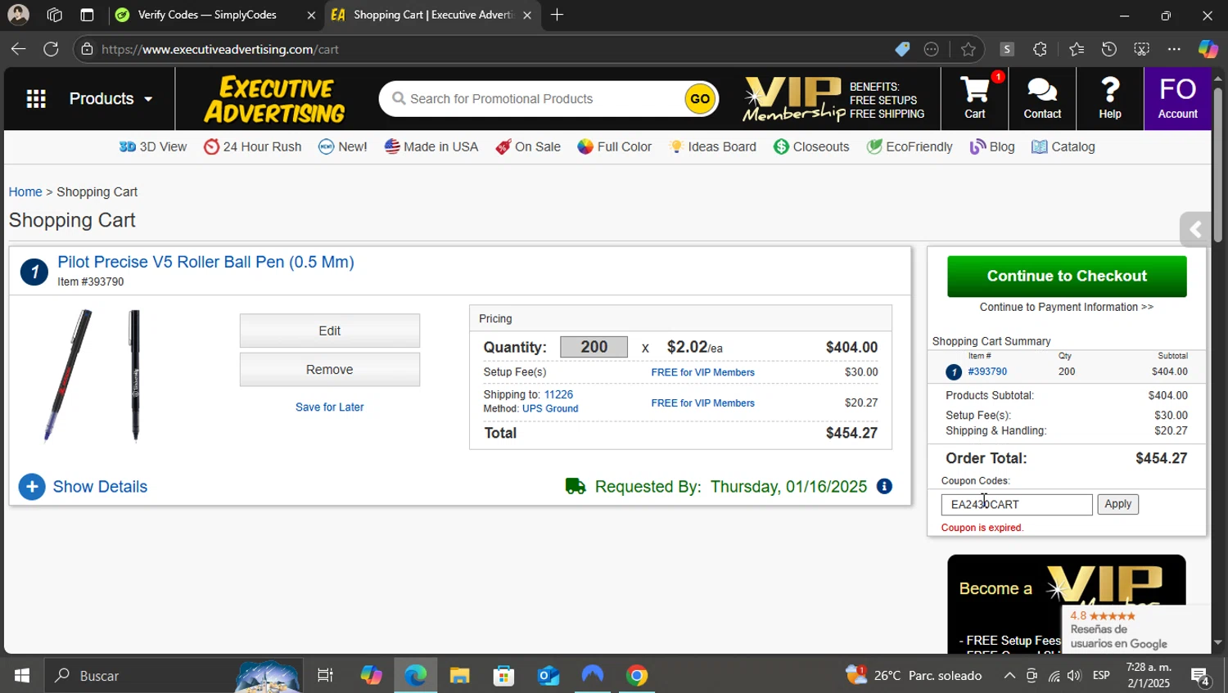The image size is (1228, 693).
Task: Open the Catalog link
Action: click(1063, 147)
